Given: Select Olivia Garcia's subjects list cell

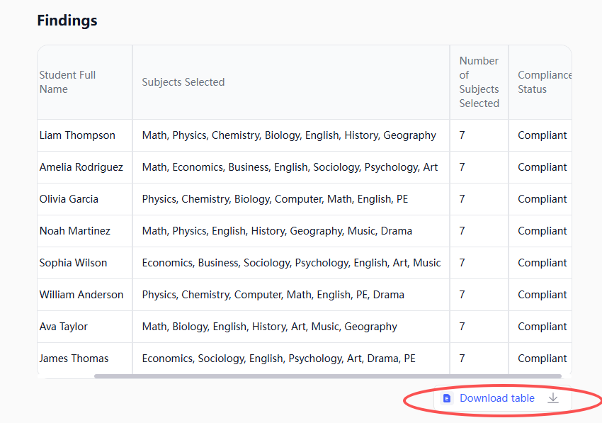Looking at the screenshot, I should tap(275, 199).
